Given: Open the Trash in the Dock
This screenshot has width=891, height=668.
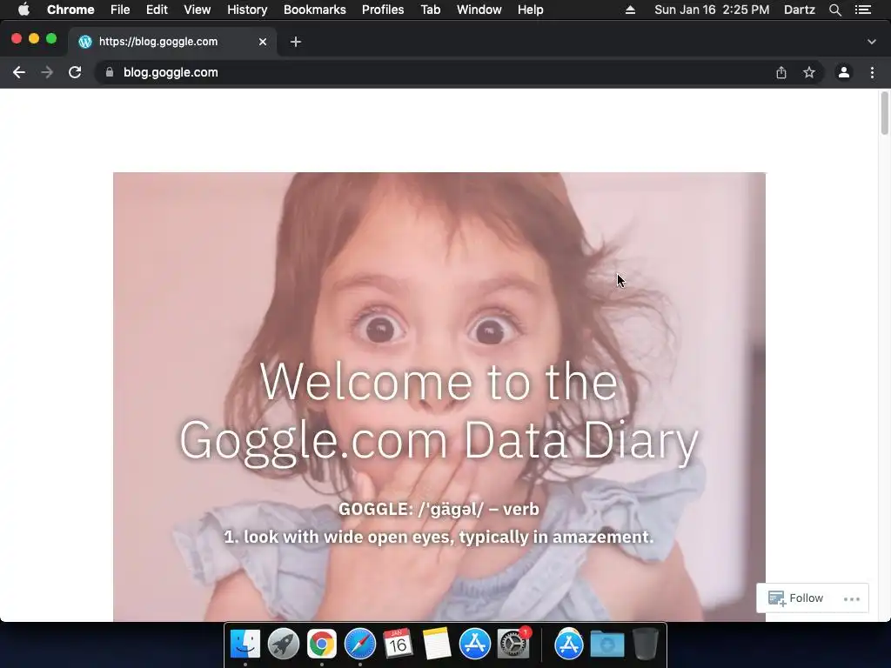Looking at the screenshot, I should (645, 644).
